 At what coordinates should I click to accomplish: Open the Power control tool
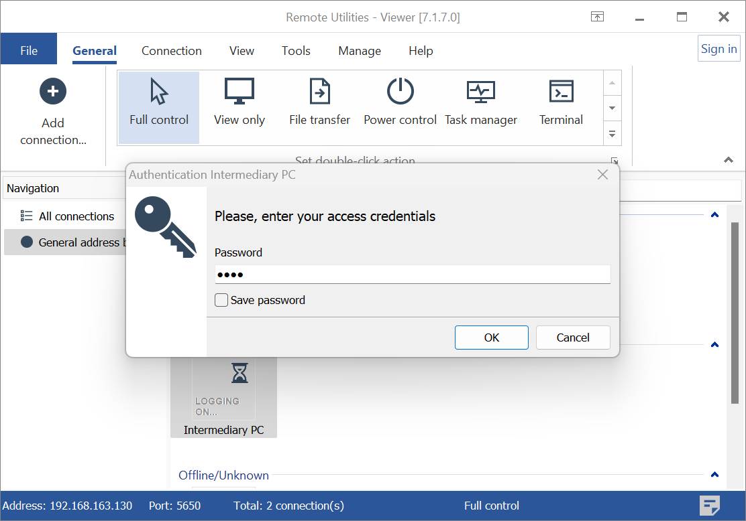(401, 92)
